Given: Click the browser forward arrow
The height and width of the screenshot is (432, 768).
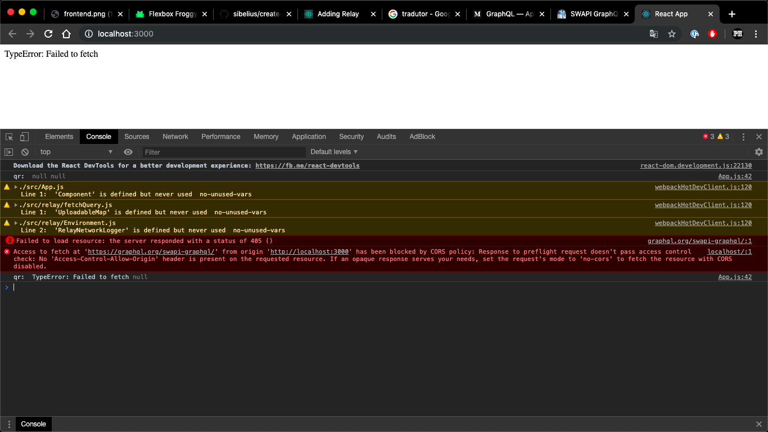Looking at the screenshot, I should point(30,34).
